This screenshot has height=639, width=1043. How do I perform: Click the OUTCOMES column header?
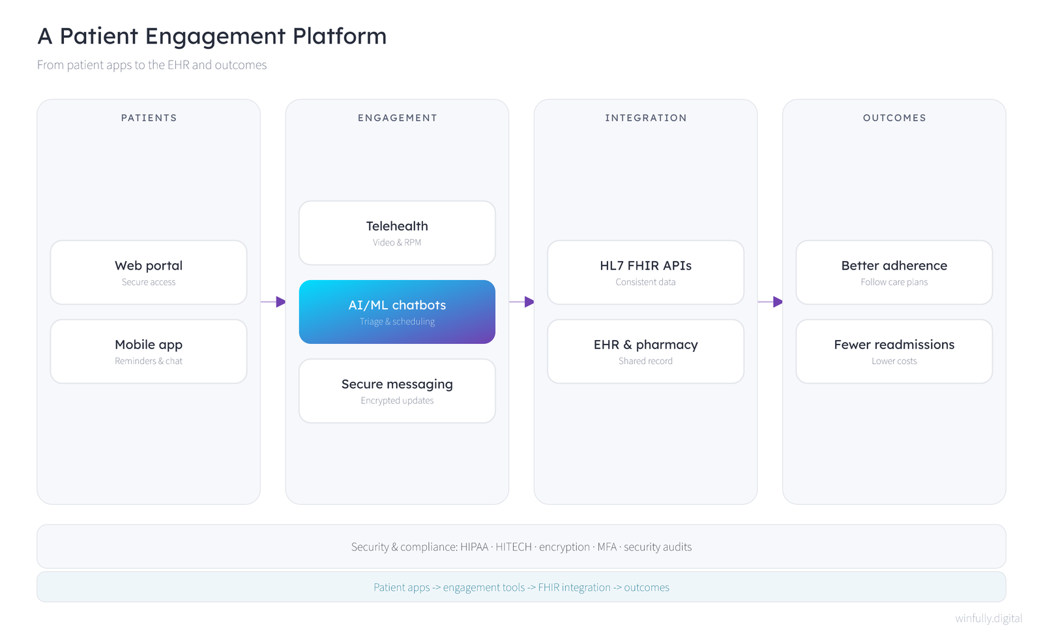894,118
